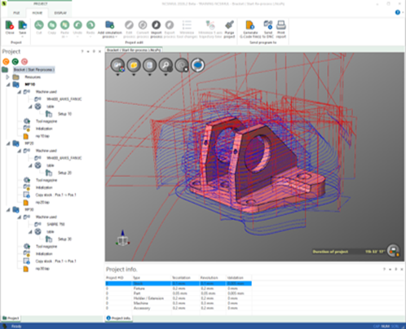Select the Bracket root project item
This screenshot has width=406, height=329.
34,70
